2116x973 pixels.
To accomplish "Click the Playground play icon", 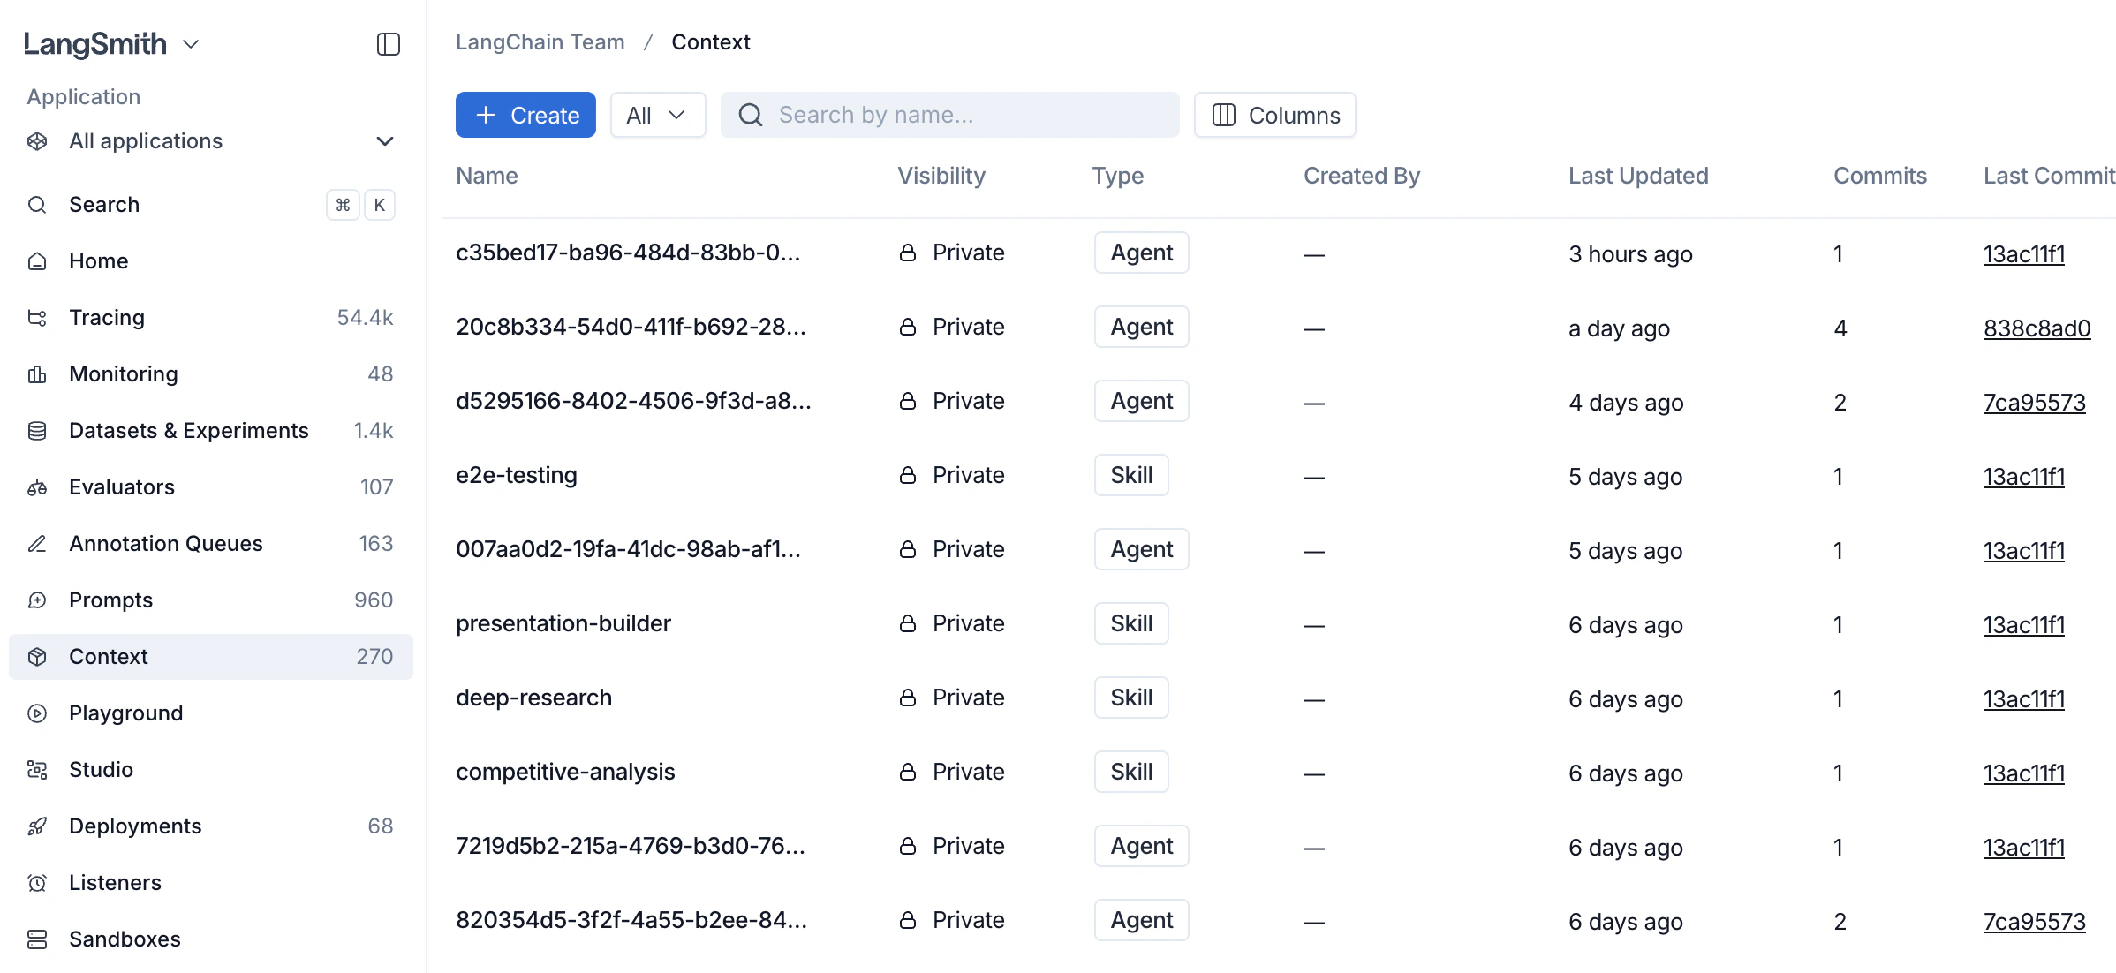I will click(37, 713).
